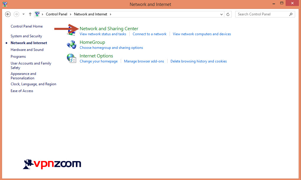Click the HomeGroup spheres icon
Image resolution: width=301 pixels, height=180 pixels.
pos(72,45)
